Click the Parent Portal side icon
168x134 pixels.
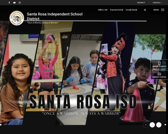[159, 74]
